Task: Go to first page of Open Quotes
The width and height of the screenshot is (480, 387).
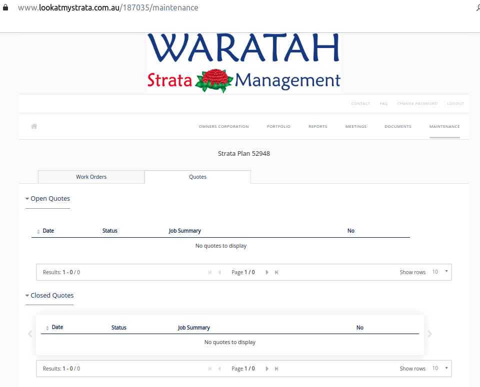Action: (x=209, y=272)
